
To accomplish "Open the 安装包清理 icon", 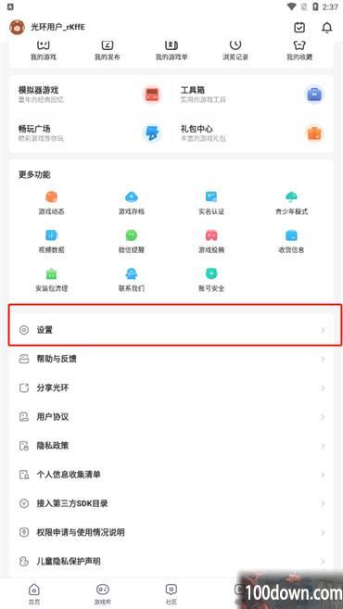I will (x=51, y=273).
